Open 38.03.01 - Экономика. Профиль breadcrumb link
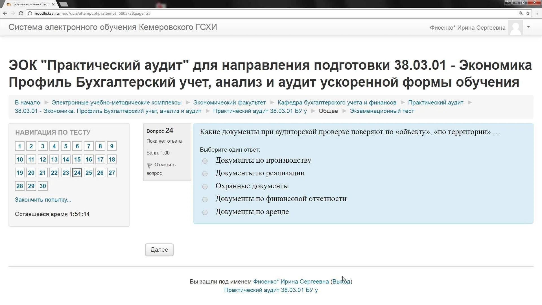The height and width of the screenshot is (305, 542). click(x=108, y=111)
